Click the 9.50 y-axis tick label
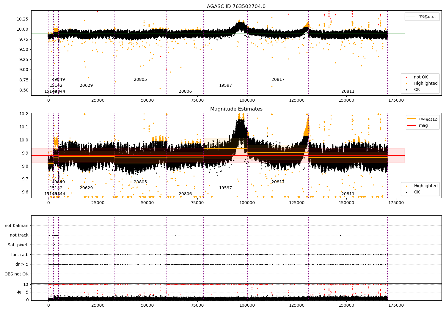Image resolution: width=446 pixels, height=312 pixels. pyautogui.click(x=24, y=50)
